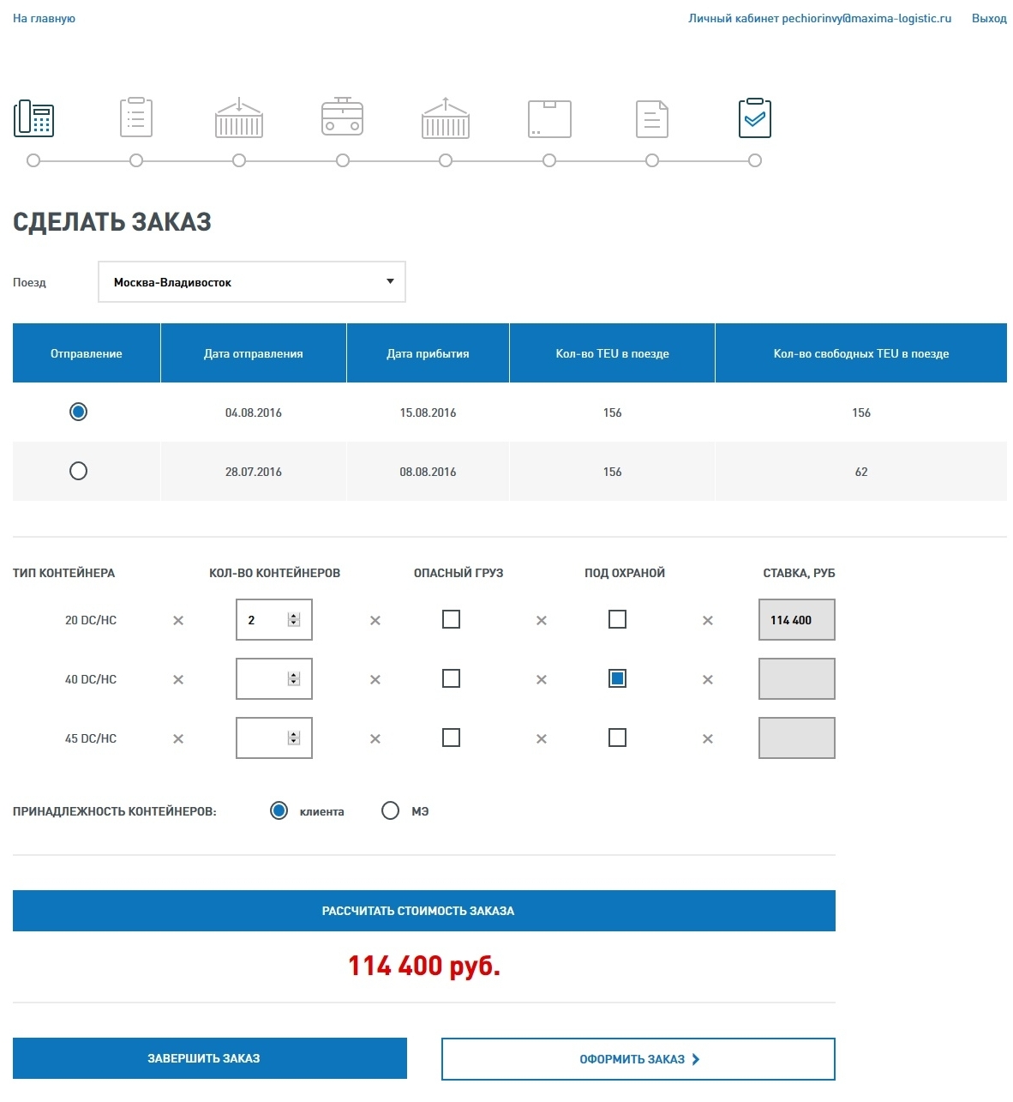Go to the На главную home link
1013x1102 pixels.
[44, 18]
